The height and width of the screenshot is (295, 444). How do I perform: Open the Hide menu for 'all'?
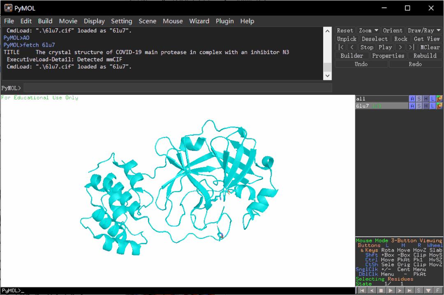(x=425, y=98)
